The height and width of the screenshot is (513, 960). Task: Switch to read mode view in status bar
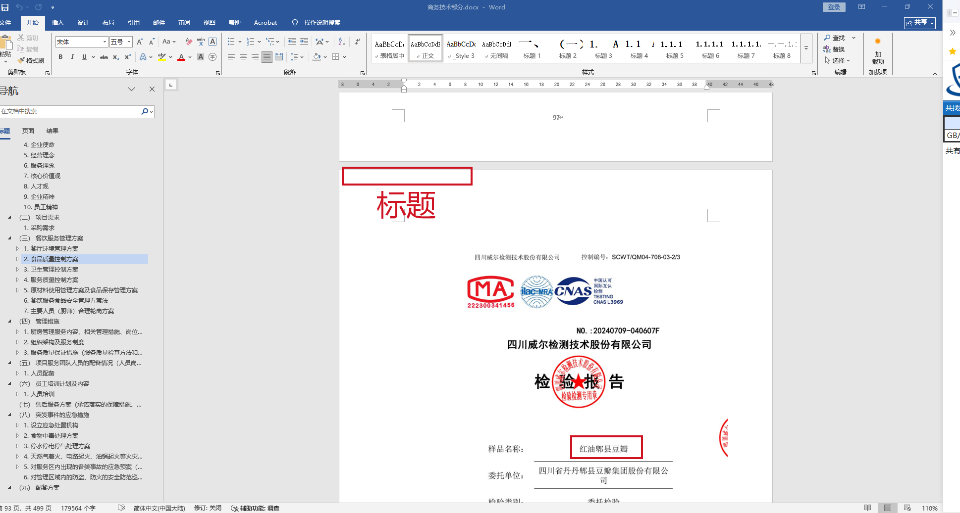(867, 508)
